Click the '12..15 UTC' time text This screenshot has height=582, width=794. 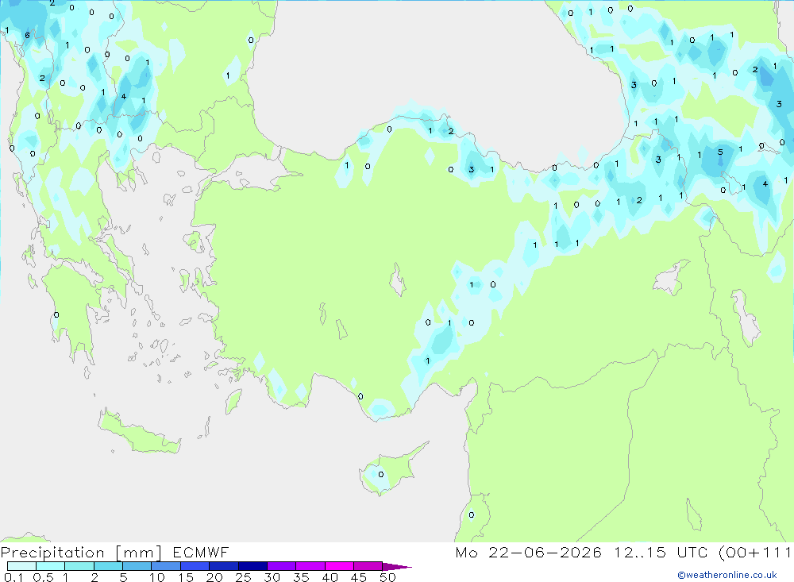[661, 552]
